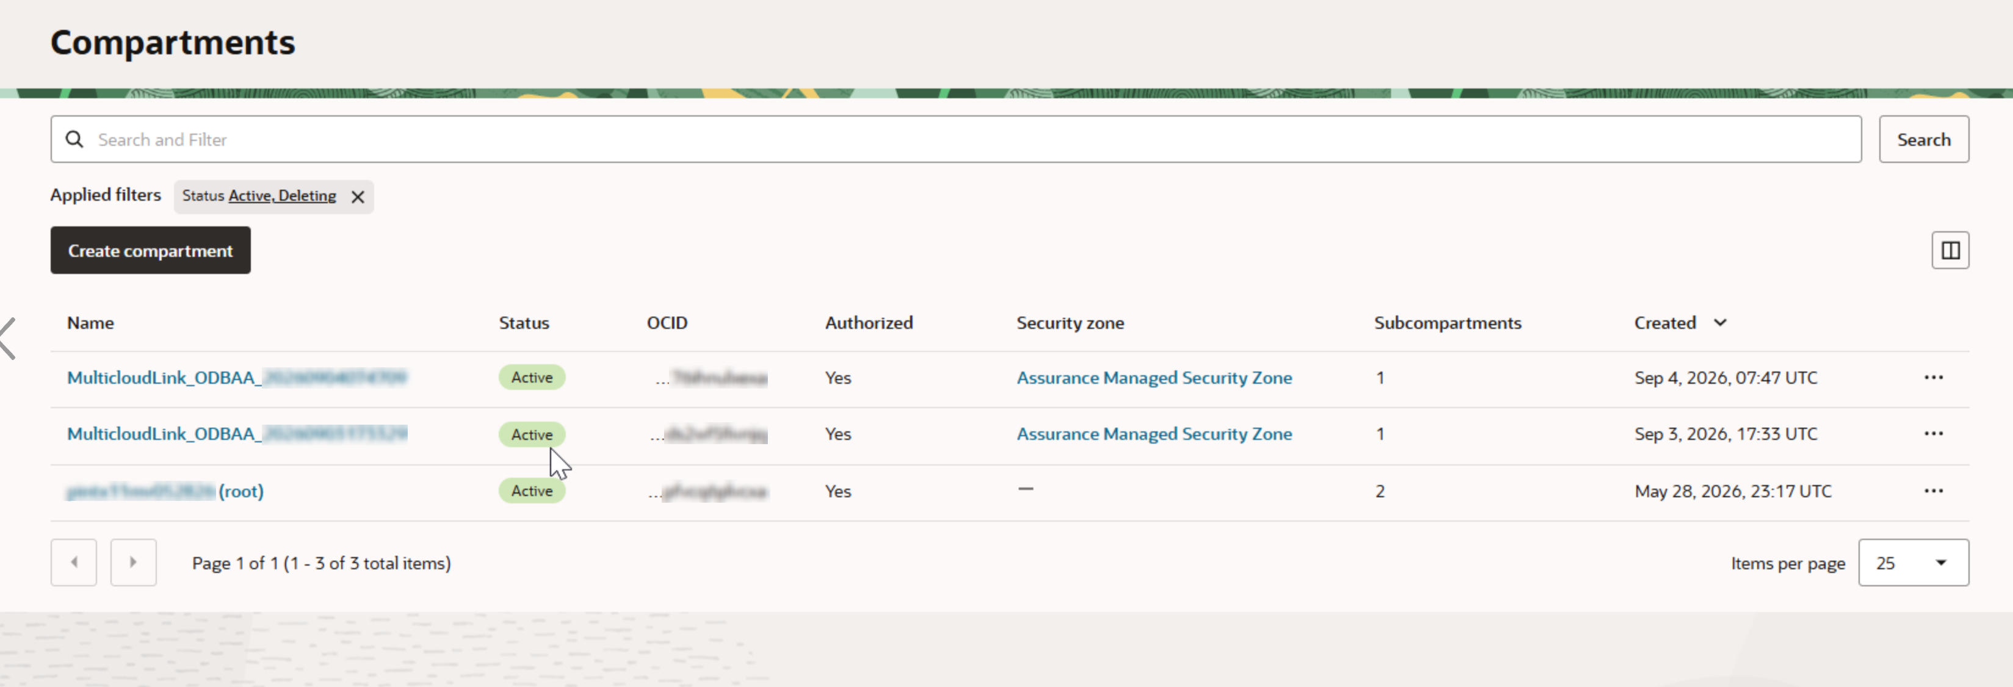Sort the table by Name column
Viewport: 2013px width, 687px height.
[x=91, y=323]
